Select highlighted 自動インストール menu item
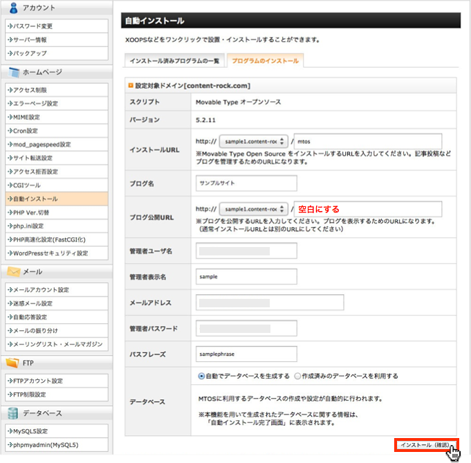Image resolution: width=471 pixels, height=463 pixels. (57, 199)
